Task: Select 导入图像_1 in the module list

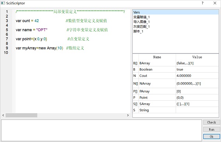Action: (x=141, y=22)
